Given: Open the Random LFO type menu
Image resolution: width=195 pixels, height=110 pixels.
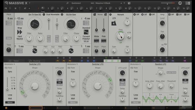Looking at the screenshot, I should [161, 64].
